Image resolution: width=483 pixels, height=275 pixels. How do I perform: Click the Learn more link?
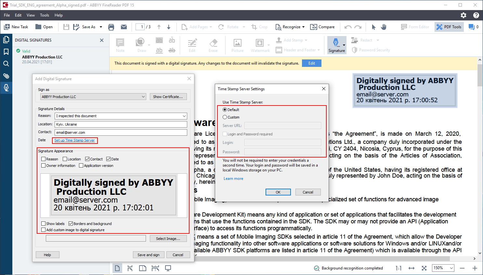click(233, 179)
